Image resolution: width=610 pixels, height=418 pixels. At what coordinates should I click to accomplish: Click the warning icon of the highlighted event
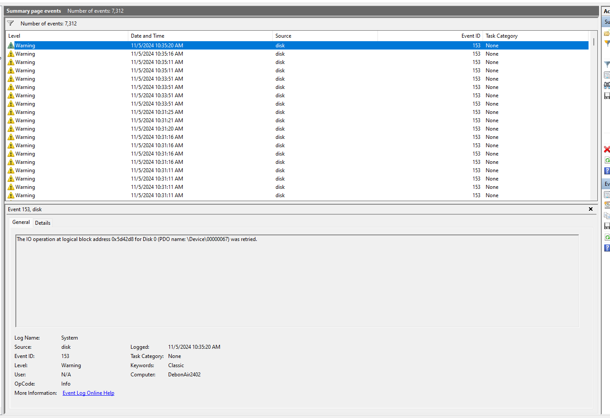coord(11,46)
